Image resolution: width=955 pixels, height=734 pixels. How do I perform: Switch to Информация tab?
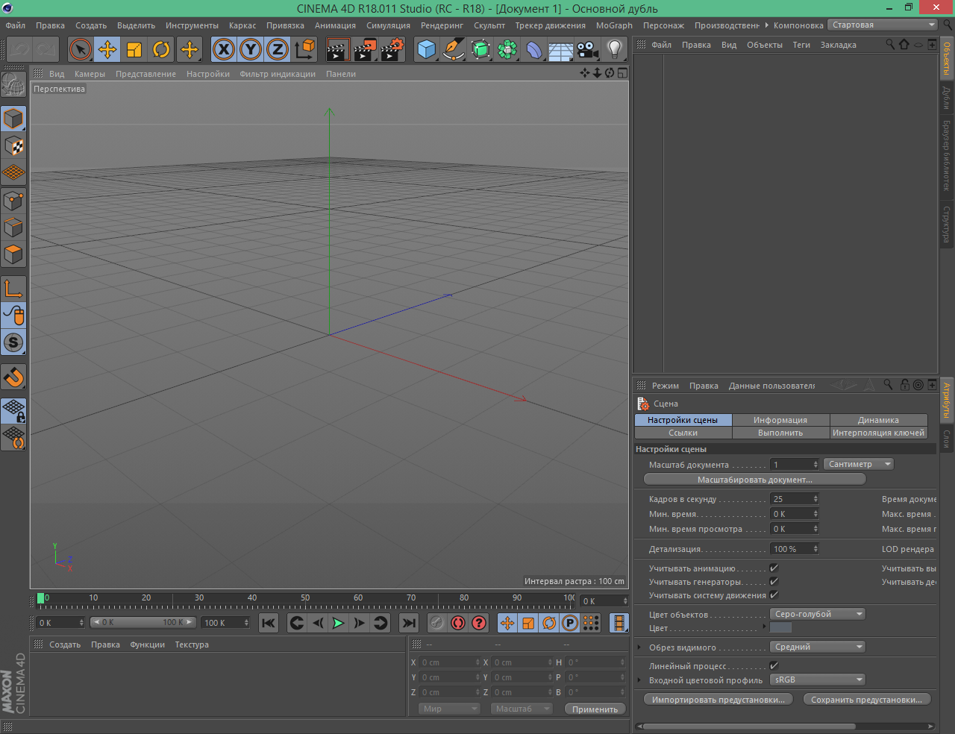(x=780, y=420)
